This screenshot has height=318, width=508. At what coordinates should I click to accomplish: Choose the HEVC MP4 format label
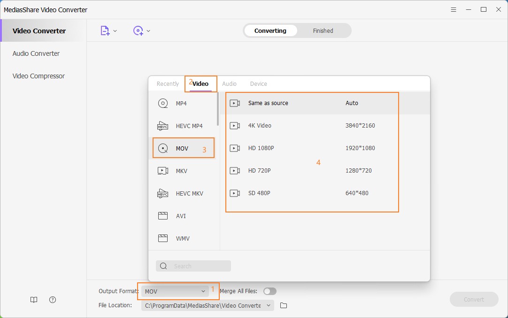189,126
